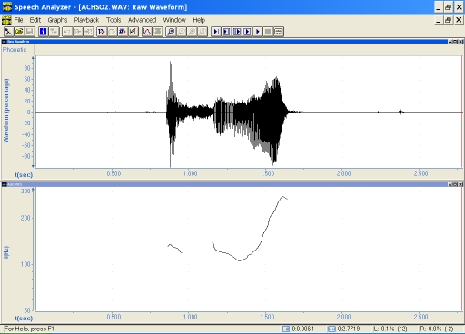Click the up arrow atop the waveform amplitude axis
The width and height of the screenshot is (465, 334).
33,57
